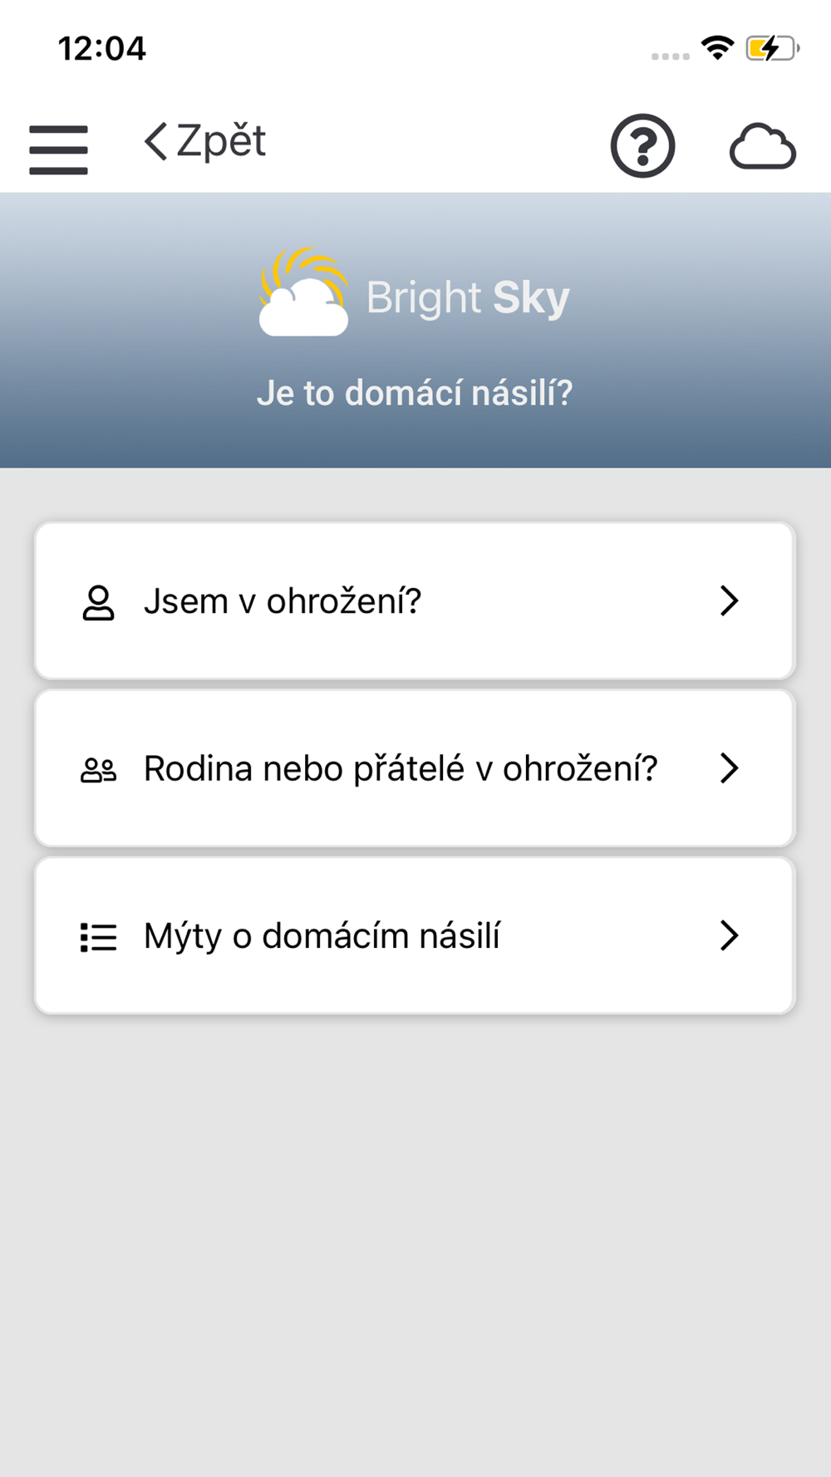Tap the question mark help icon
This screenshot has height=1477, width=831.
point(642,146)
